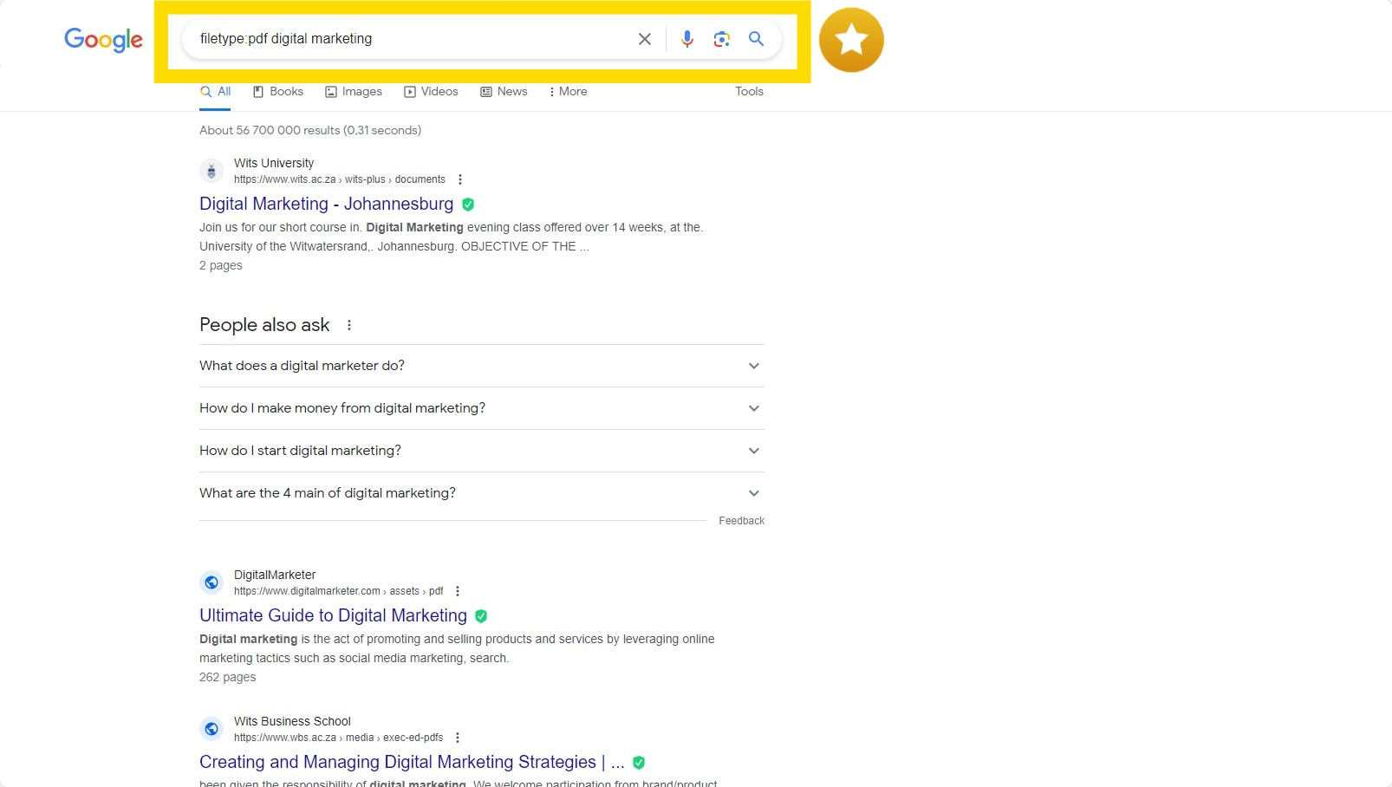The image size is (1392, 787).
Task: Expand 'How do I start digital marketing?'
Action: 482,451
